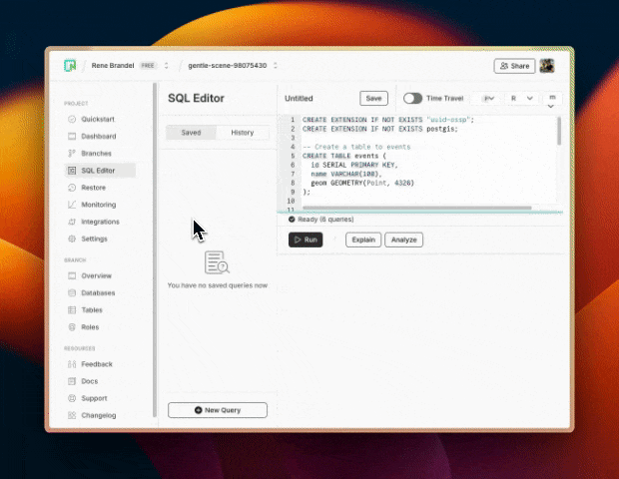Run the SQL query
Viewport: 619px width, 479px height.
(306, 239)
